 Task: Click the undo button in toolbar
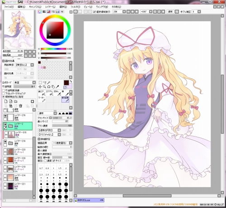pyautogui.click(x=75, y=12)
